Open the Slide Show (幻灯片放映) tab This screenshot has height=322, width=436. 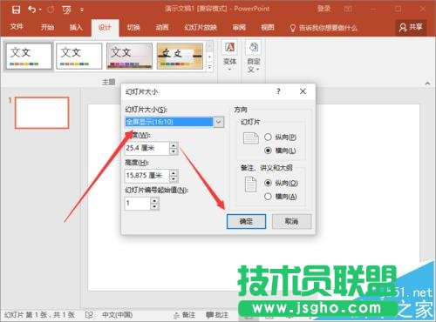201,28
